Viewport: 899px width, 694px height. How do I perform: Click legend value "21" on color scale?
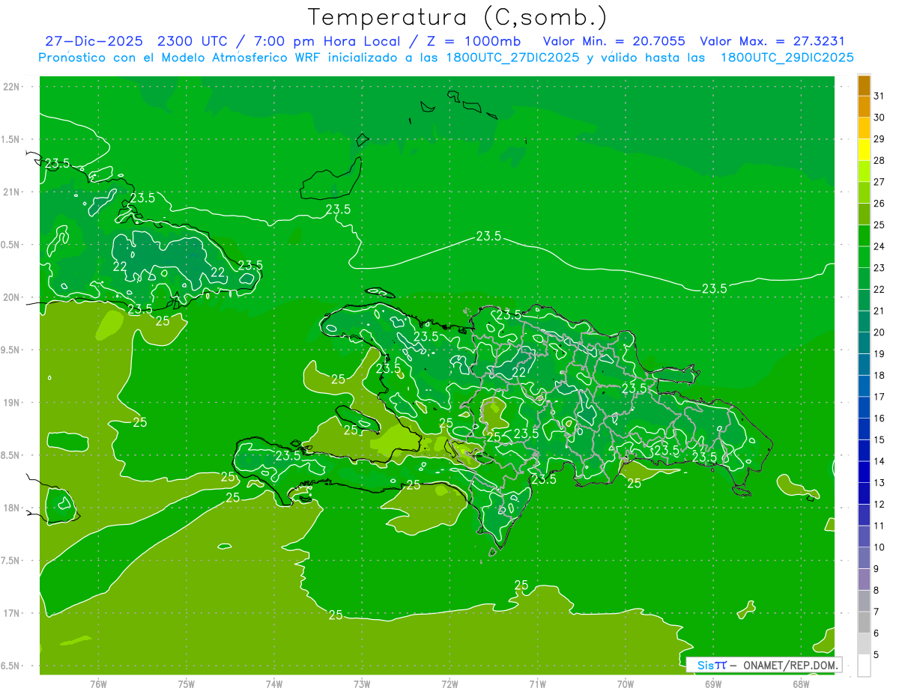(879, 311)
